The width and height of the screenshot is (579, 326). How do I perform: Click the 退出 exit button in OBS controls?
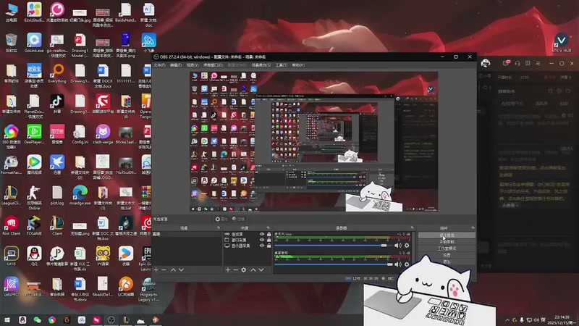(x=447, y=262)
